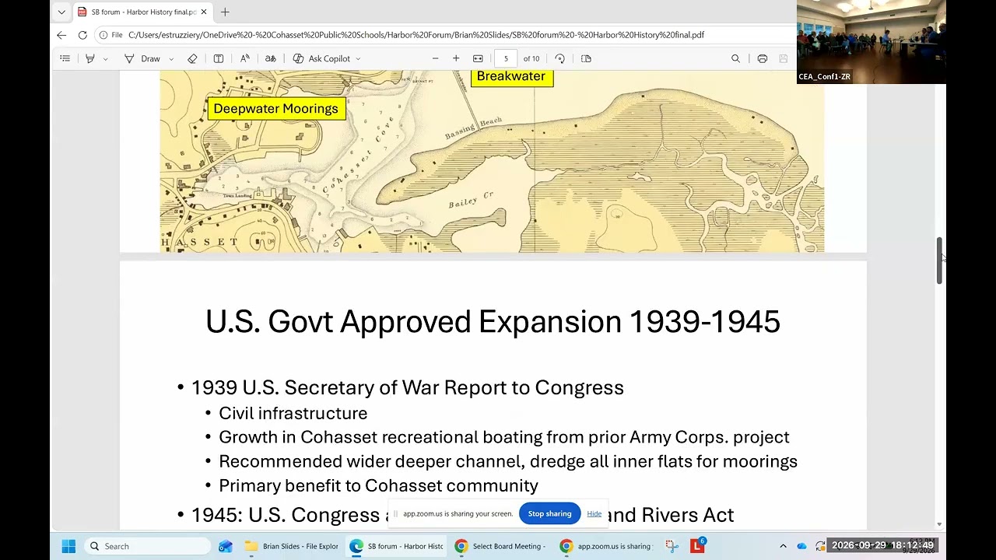Click the Deepwater Moorings map label

click(x=276, y=109)
